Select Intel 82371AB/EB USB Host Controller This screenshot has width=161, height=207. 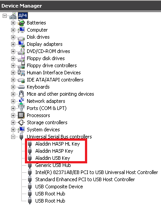[x=97, y=172]
